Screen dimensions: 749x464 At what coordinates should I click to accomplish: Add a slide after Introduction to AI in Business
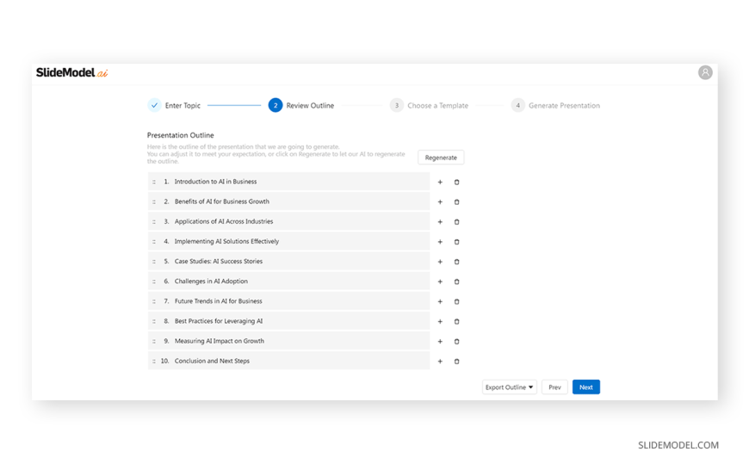coord(440,183)
